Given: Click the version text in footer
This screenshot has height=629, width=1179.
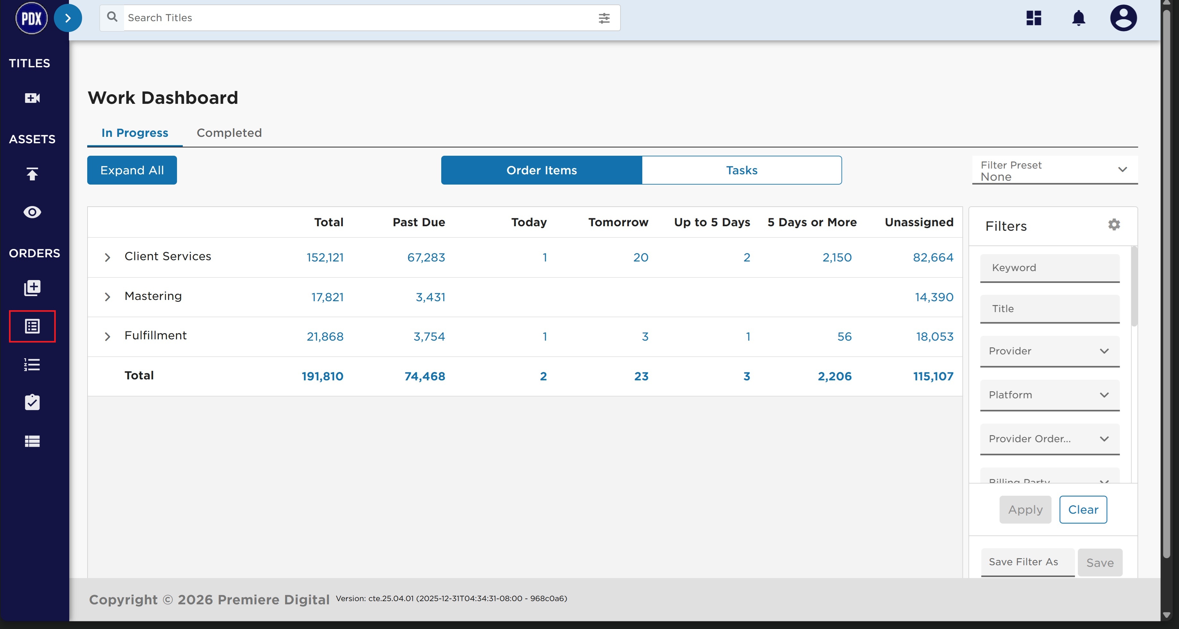Looking at the screenshot, I should (451, 599).
